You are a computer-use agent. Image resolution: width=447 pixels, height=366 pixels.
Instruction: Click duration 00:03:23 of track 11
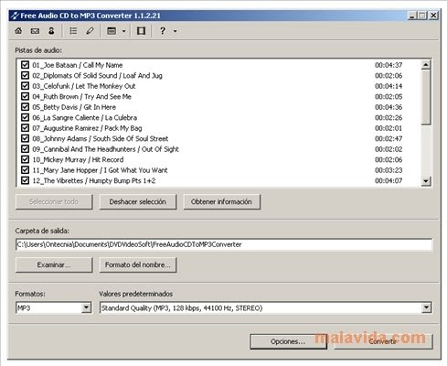click(388, 170)
